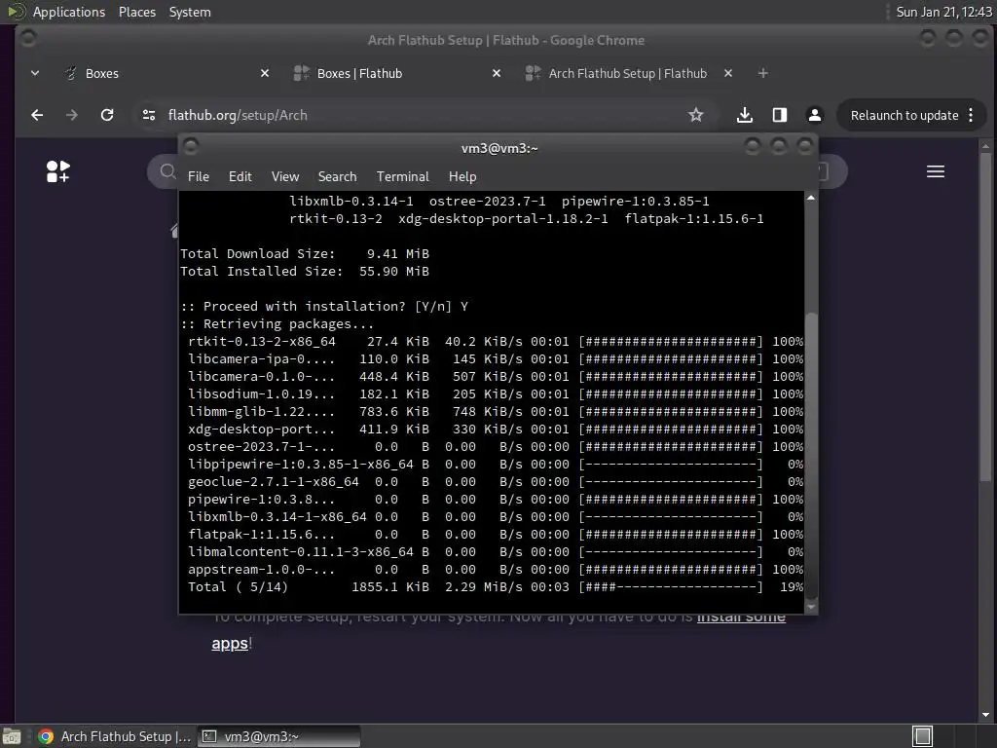Open terminal File menu
The width and height of the screenshot is (997, 748).
(x=199, y=177)
